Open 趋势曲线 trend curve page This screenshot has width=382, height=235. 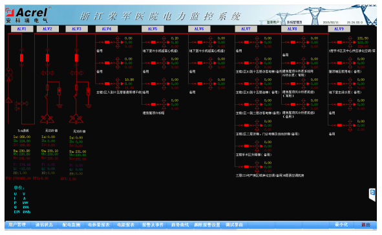coord(180,225)
